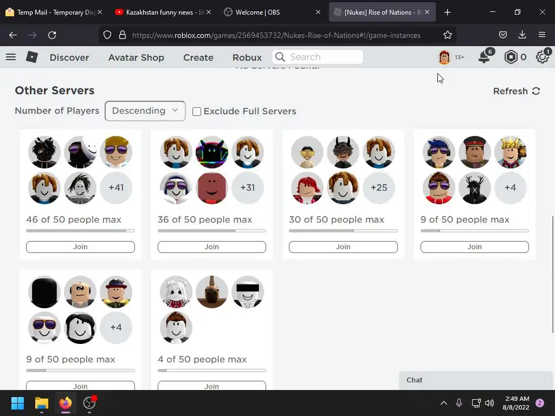The image size is (555, 416).
Task: Join the 4 of 50 server
Action: click(x=212, y=385)
